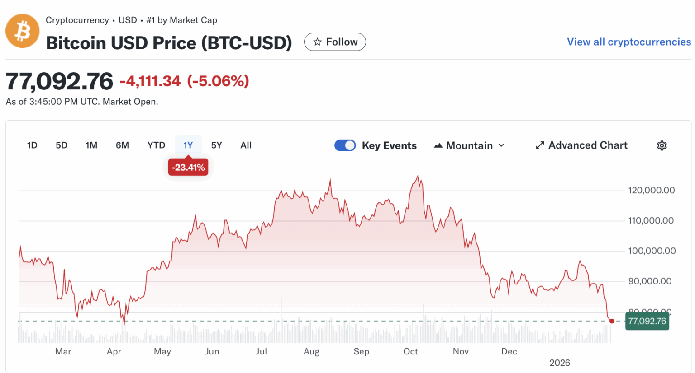Viewport: 695px width, 373px height.
Task: Click the star icon in Follow button
Action: (318, 42)
